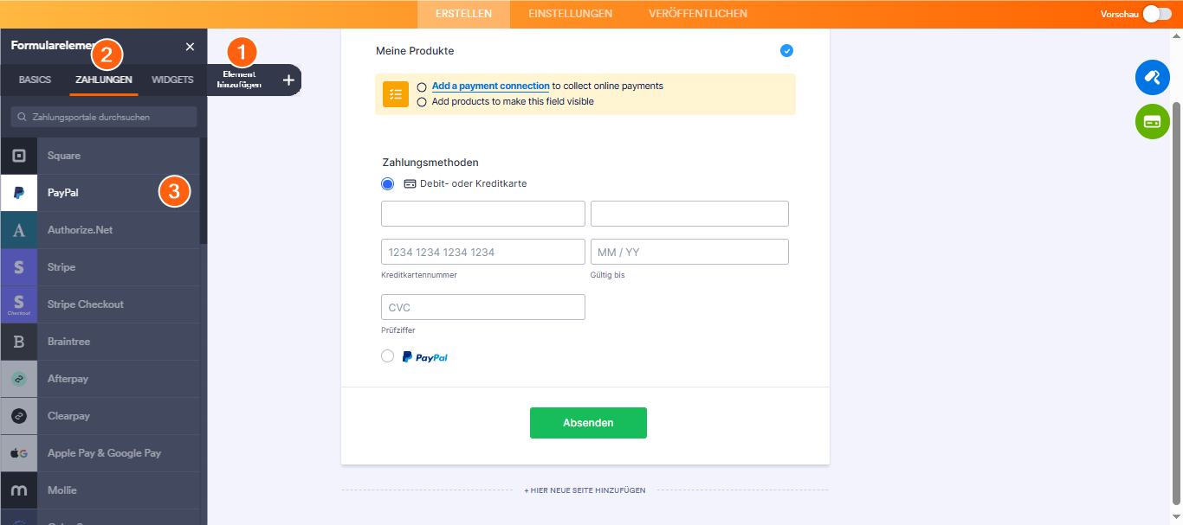Select the PayPal payment method radio

(x=388, y=356)
